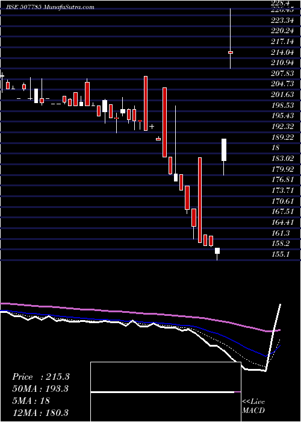Click the 5MA : 18 readout

click(x=31, y=401)
